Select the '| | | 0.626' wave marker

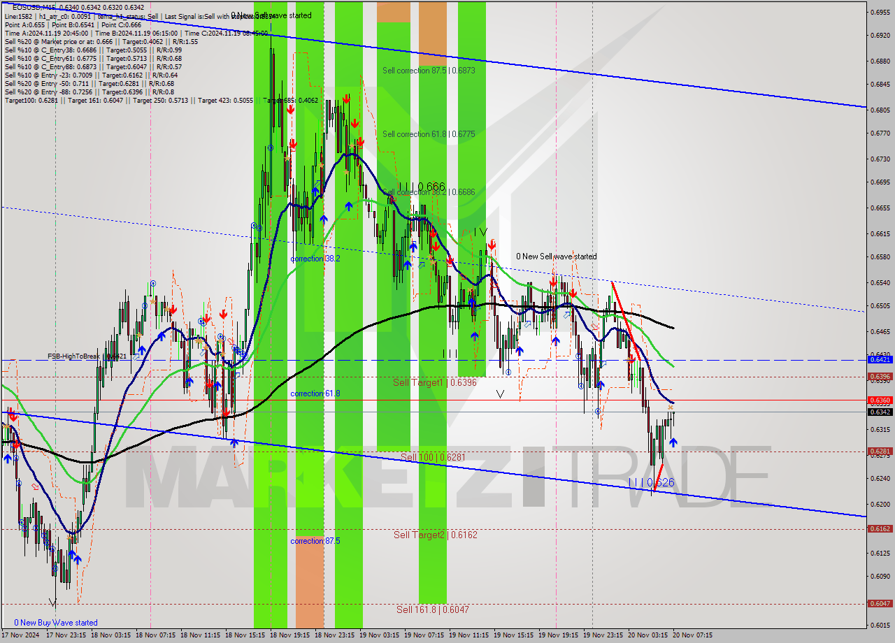pyautogui.click(x=651, y=482)
